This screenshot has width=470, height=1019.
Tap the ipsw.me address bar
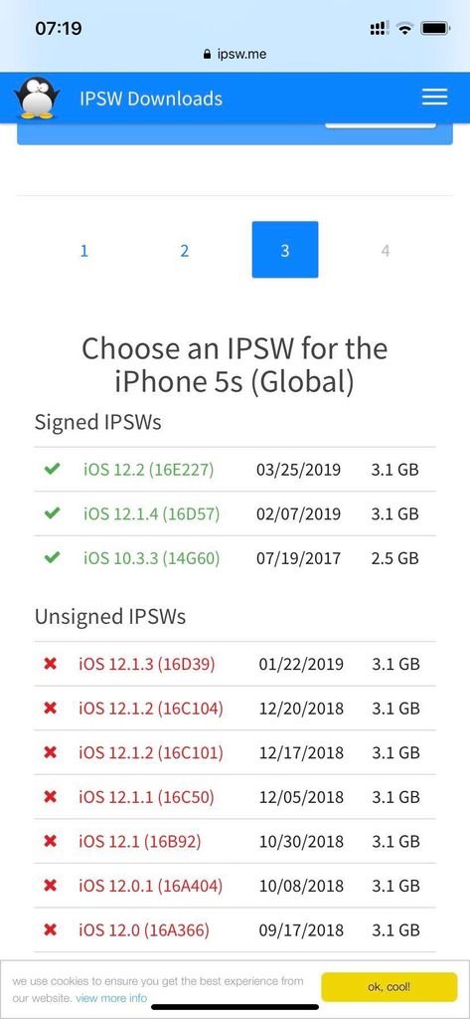click(x=235, y=55)
